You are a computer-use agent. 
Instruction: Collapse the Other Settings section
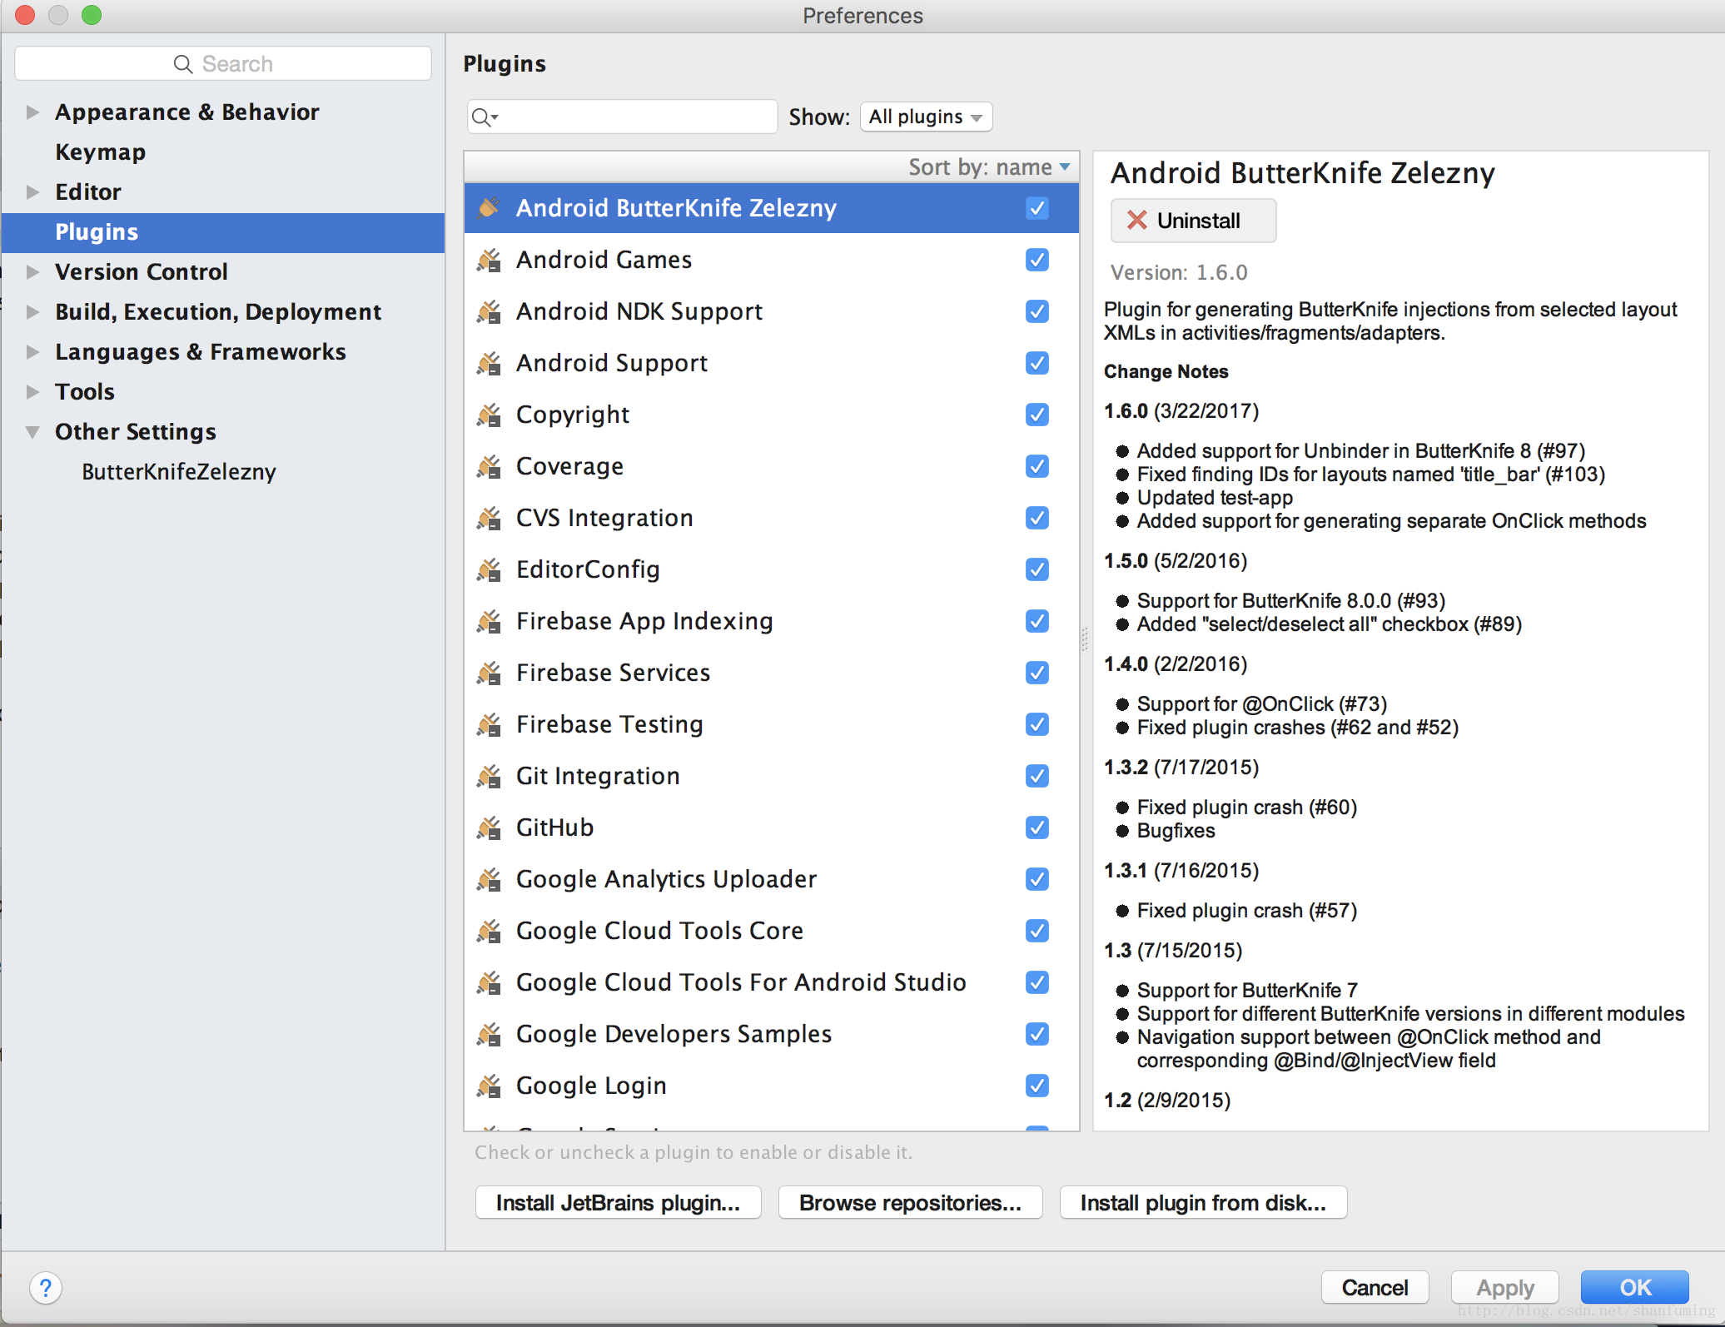32,431
